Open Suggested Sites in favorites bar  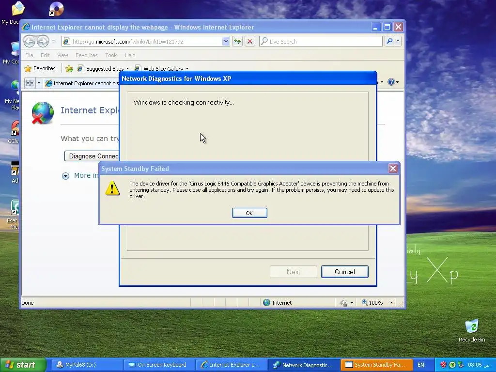103,69
